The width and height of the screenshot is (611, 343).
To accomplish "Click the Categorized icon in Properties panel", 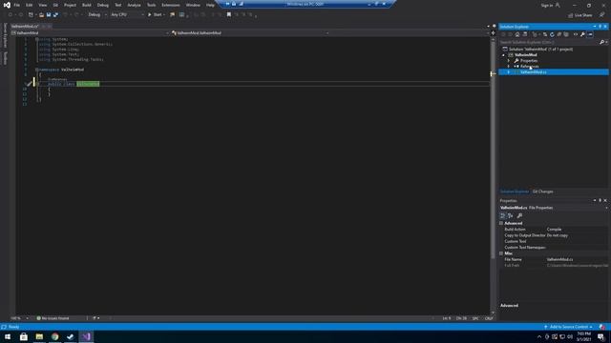I will click(x=503, y=215).
